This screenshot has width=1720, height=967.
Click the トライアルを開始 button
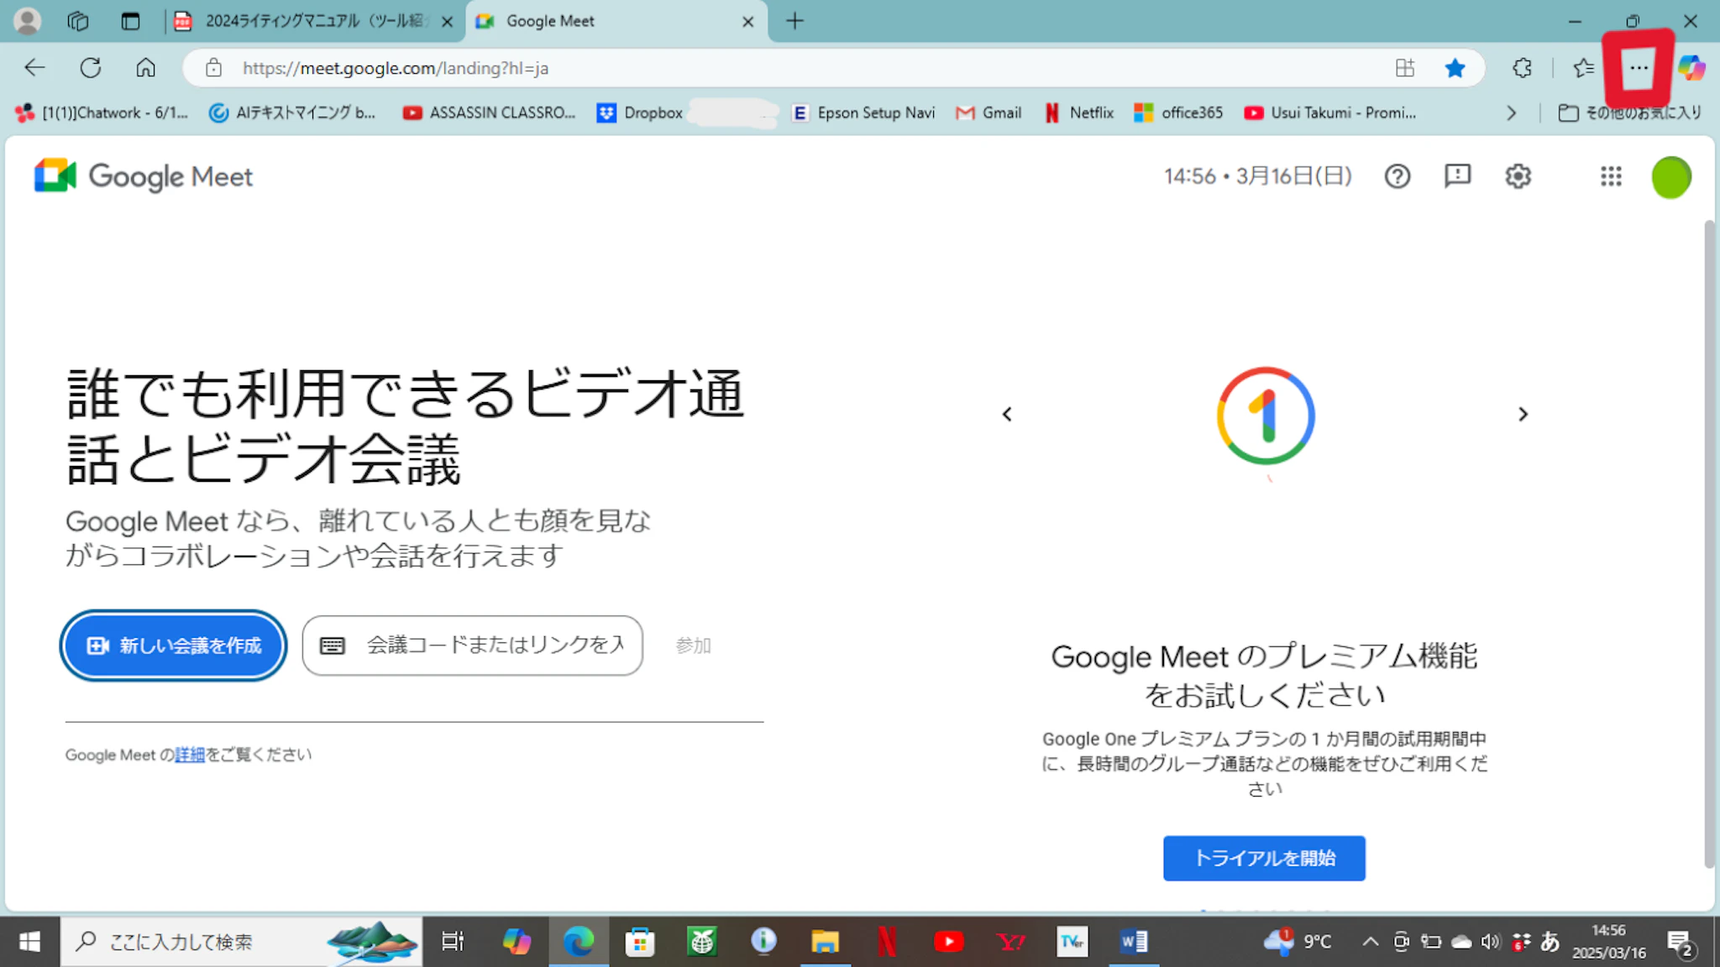tap(1264, 858)
